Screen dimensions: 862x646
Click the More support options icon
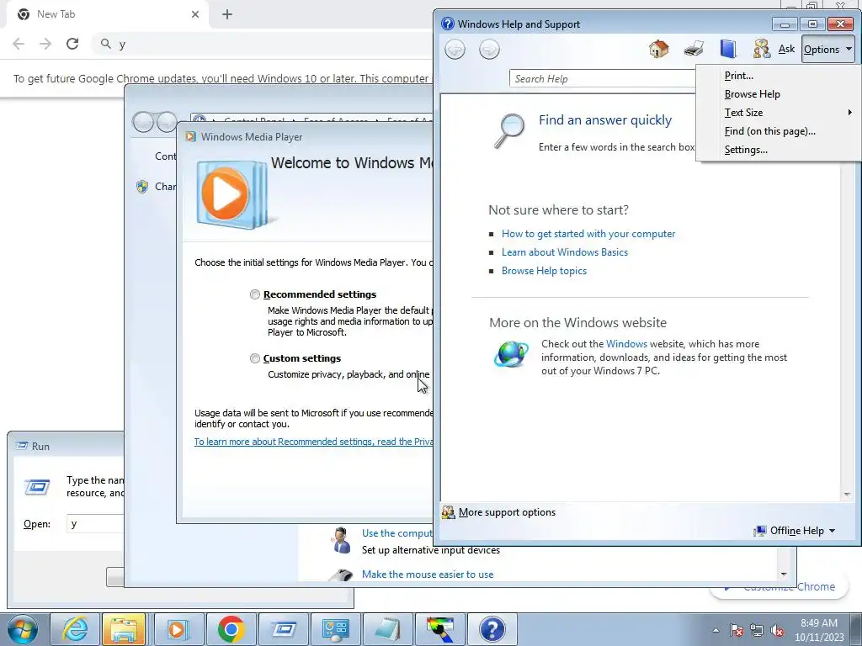448,512
